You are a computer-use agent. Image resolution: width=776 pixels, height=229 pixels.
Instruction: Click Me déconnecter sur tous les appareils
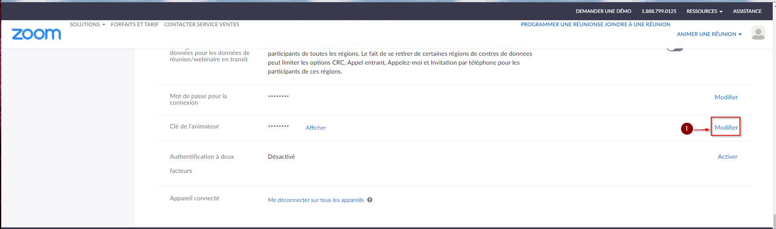coord(315,200)
